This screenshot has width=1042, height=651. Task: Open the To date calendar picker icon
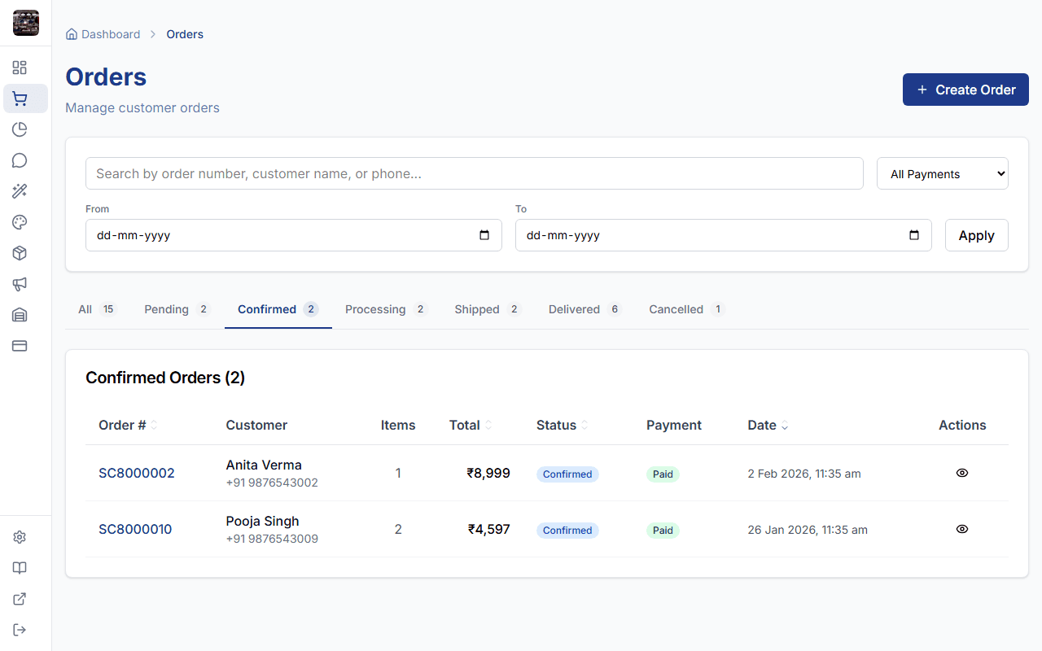(x=914, y=235)
